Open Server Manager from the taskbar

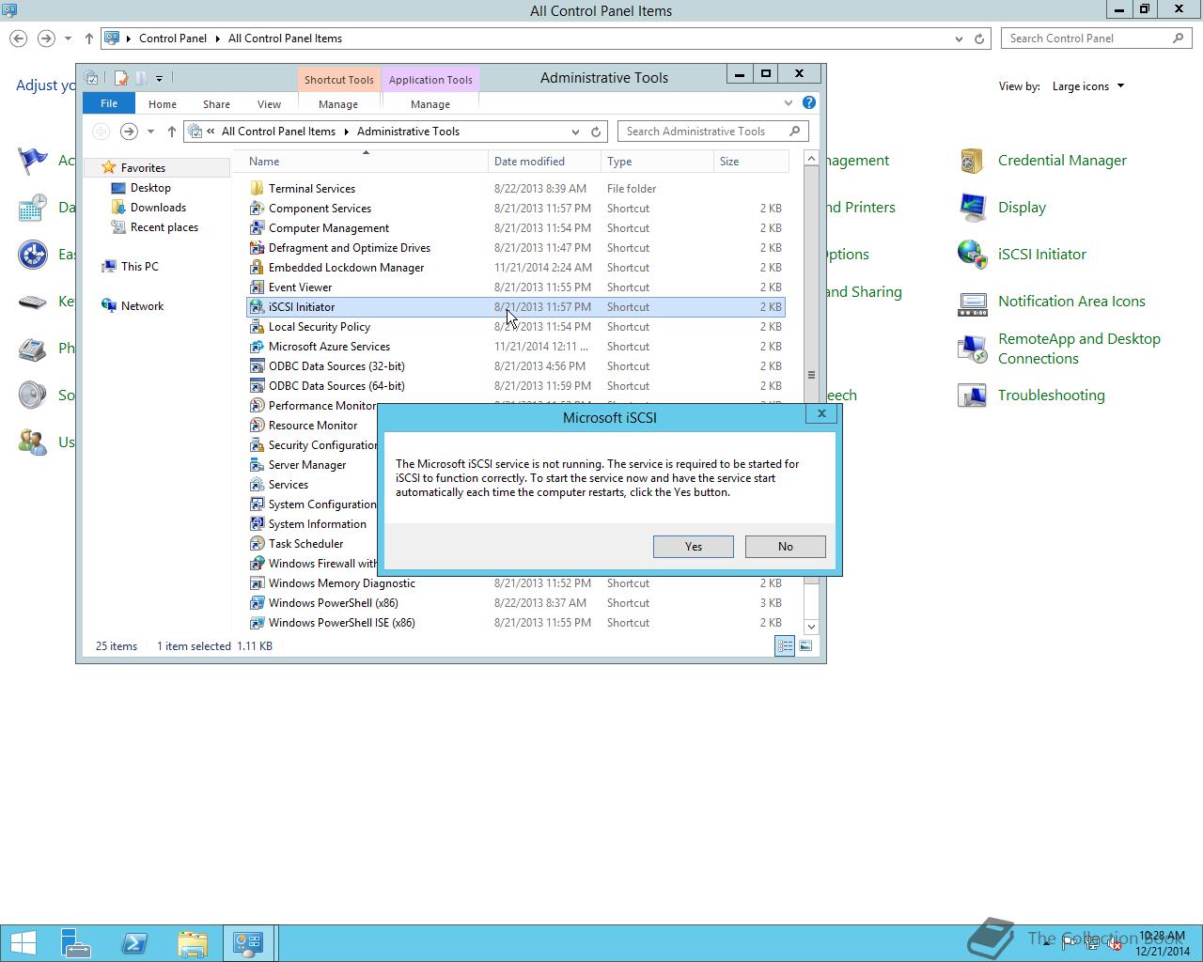[x=76, y=943]
